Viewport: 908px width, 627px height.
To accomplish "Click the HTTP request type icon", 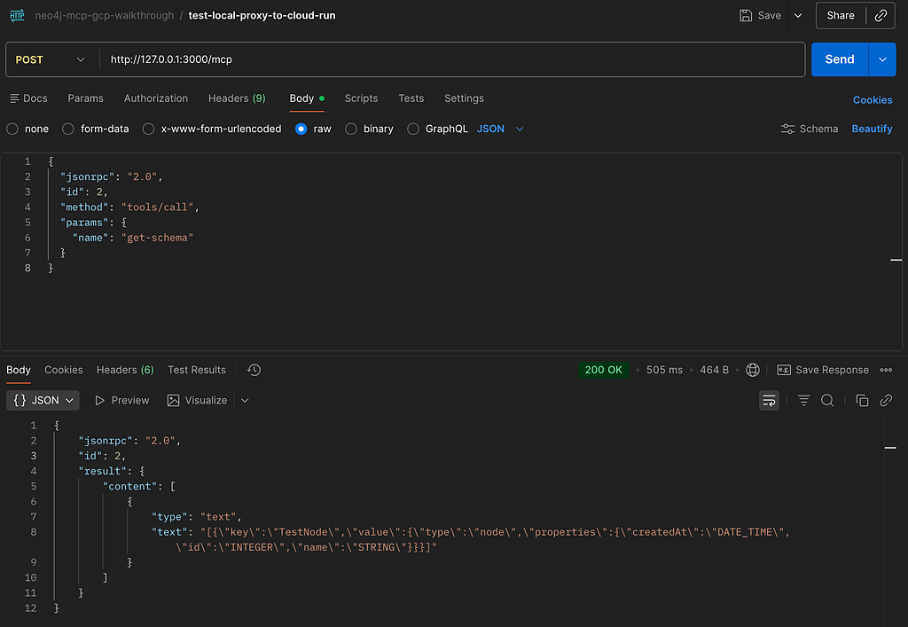I will 18,15.
